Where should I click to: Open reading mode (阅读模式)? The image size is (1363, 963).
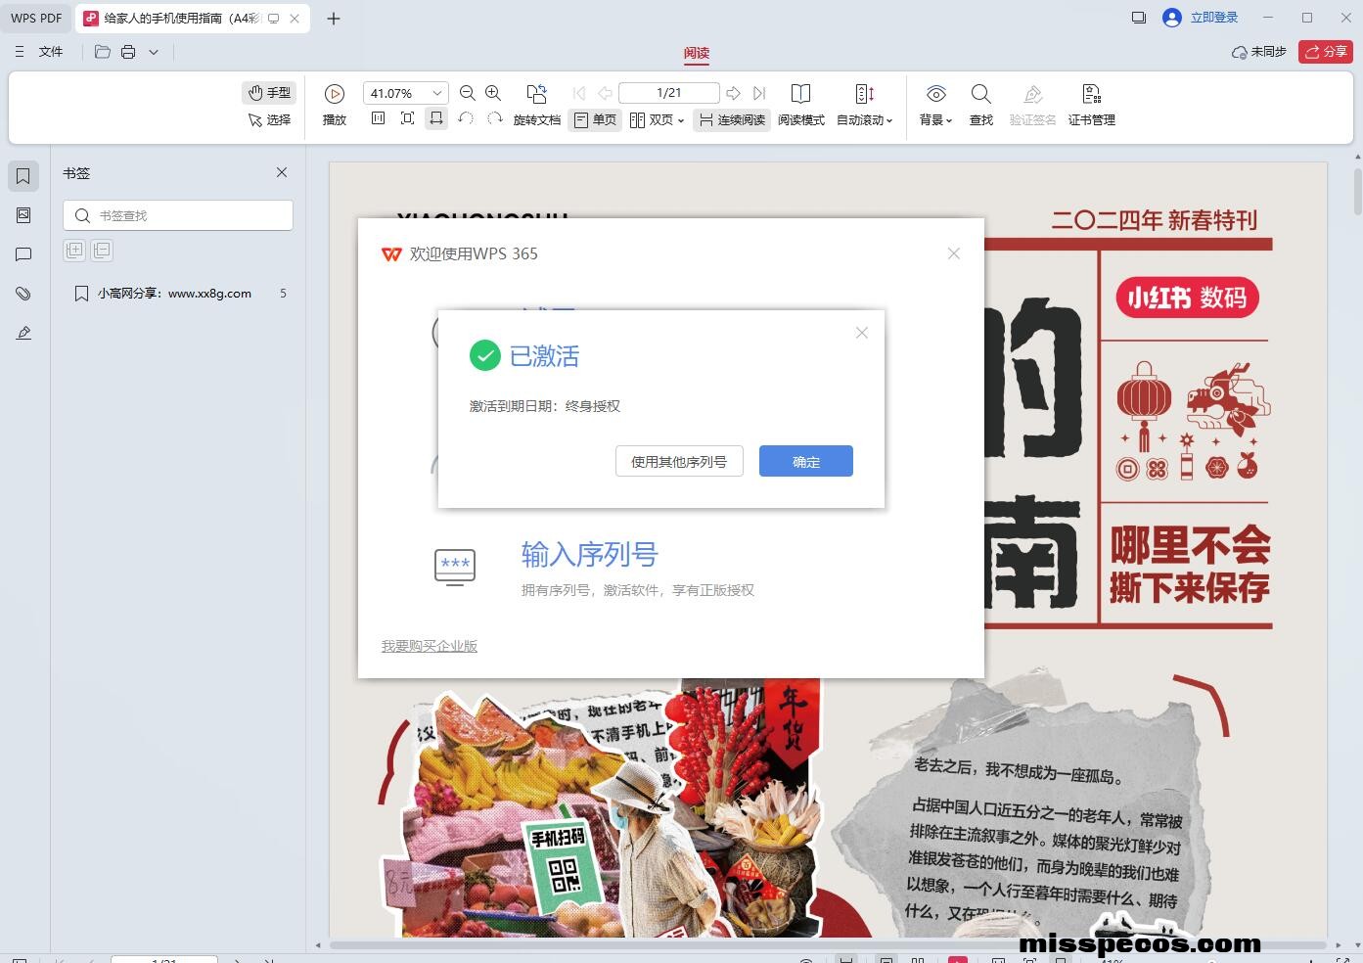[x=801, y=105]
